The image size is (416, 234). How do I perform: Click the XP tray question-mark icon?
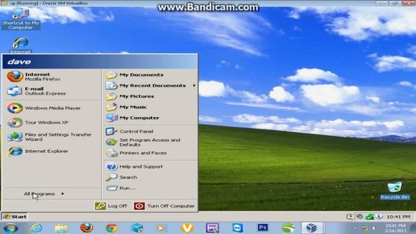tap(350, 216)
